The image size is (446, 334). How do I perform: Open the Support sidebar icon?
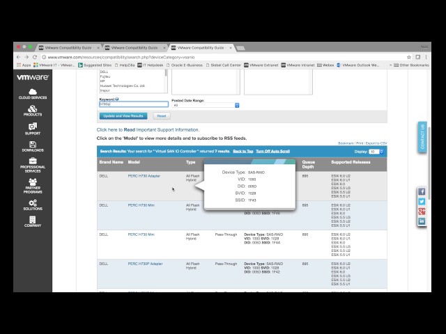click(33, 129)
